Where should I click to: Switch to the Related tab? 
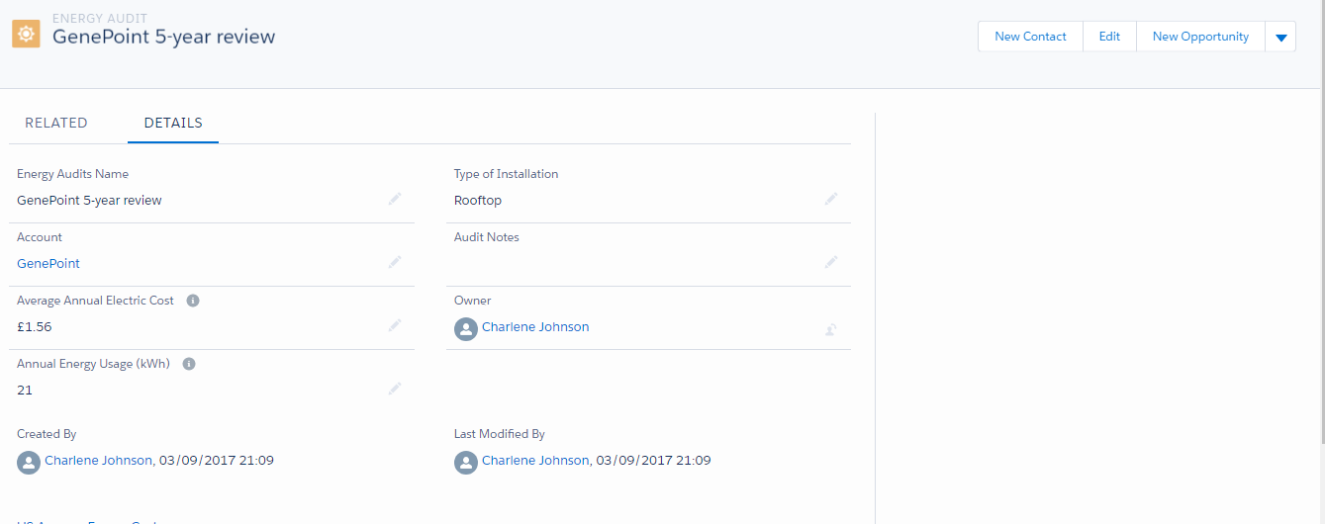point(56,123)
